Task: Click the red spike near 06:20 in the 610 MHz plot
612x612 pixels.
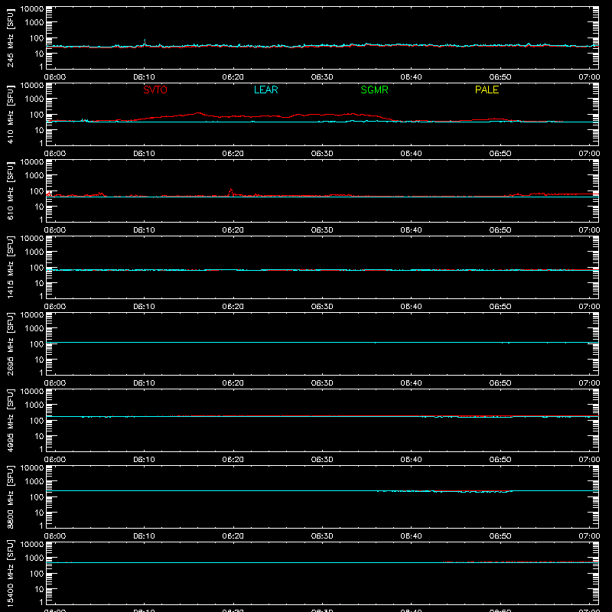Action: (231, 192)
